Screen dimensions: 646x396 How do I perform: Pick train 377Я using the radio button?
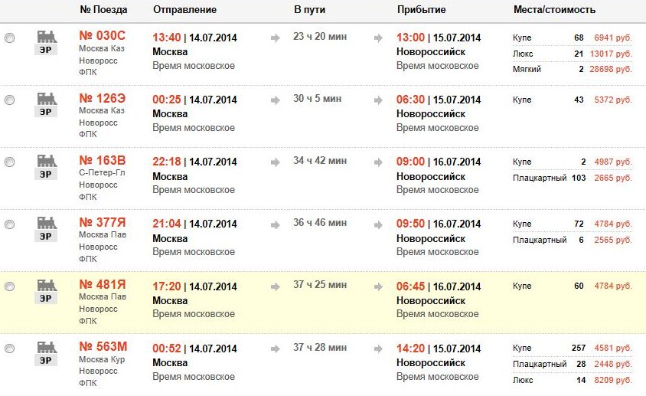point(10,224)
